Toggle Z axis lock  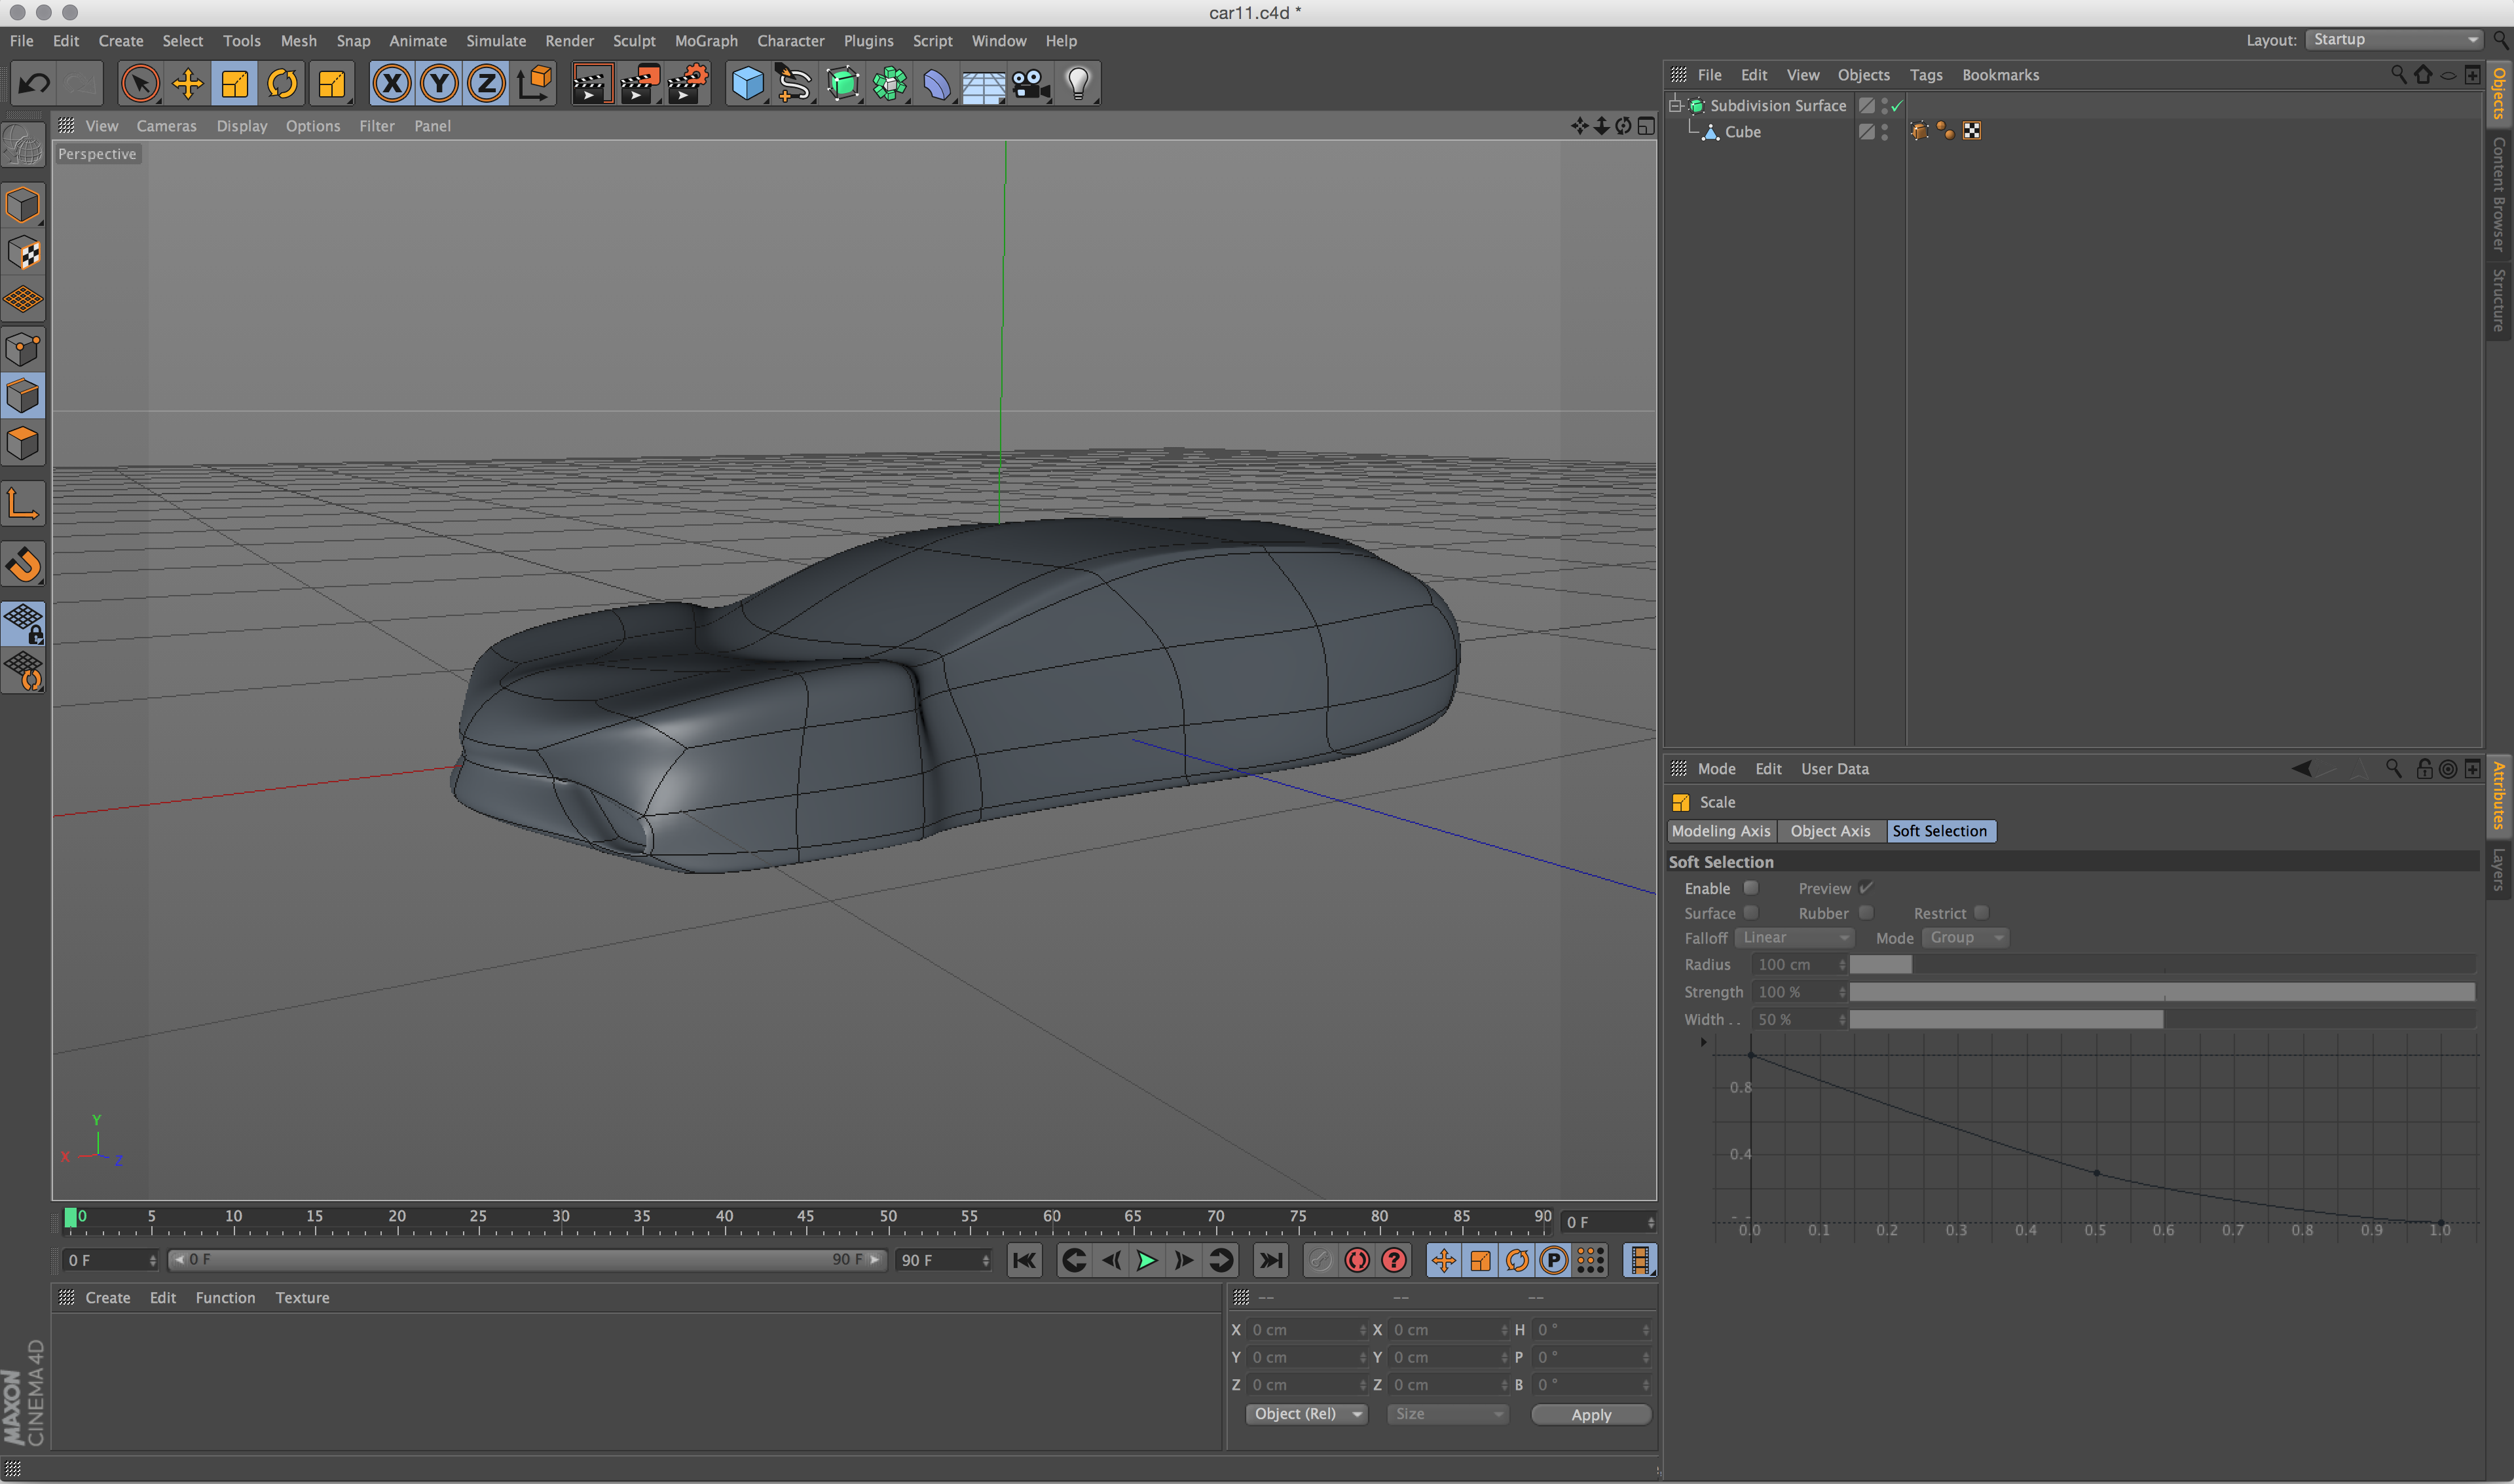(x=486, y=84)
